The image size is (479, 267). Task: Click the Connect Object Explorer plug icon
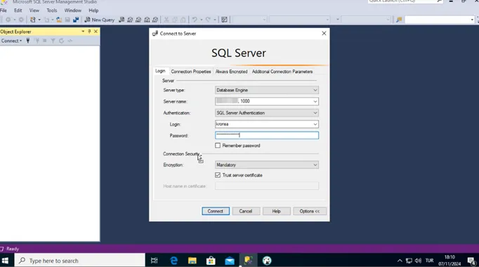click(x=28, y=41)
